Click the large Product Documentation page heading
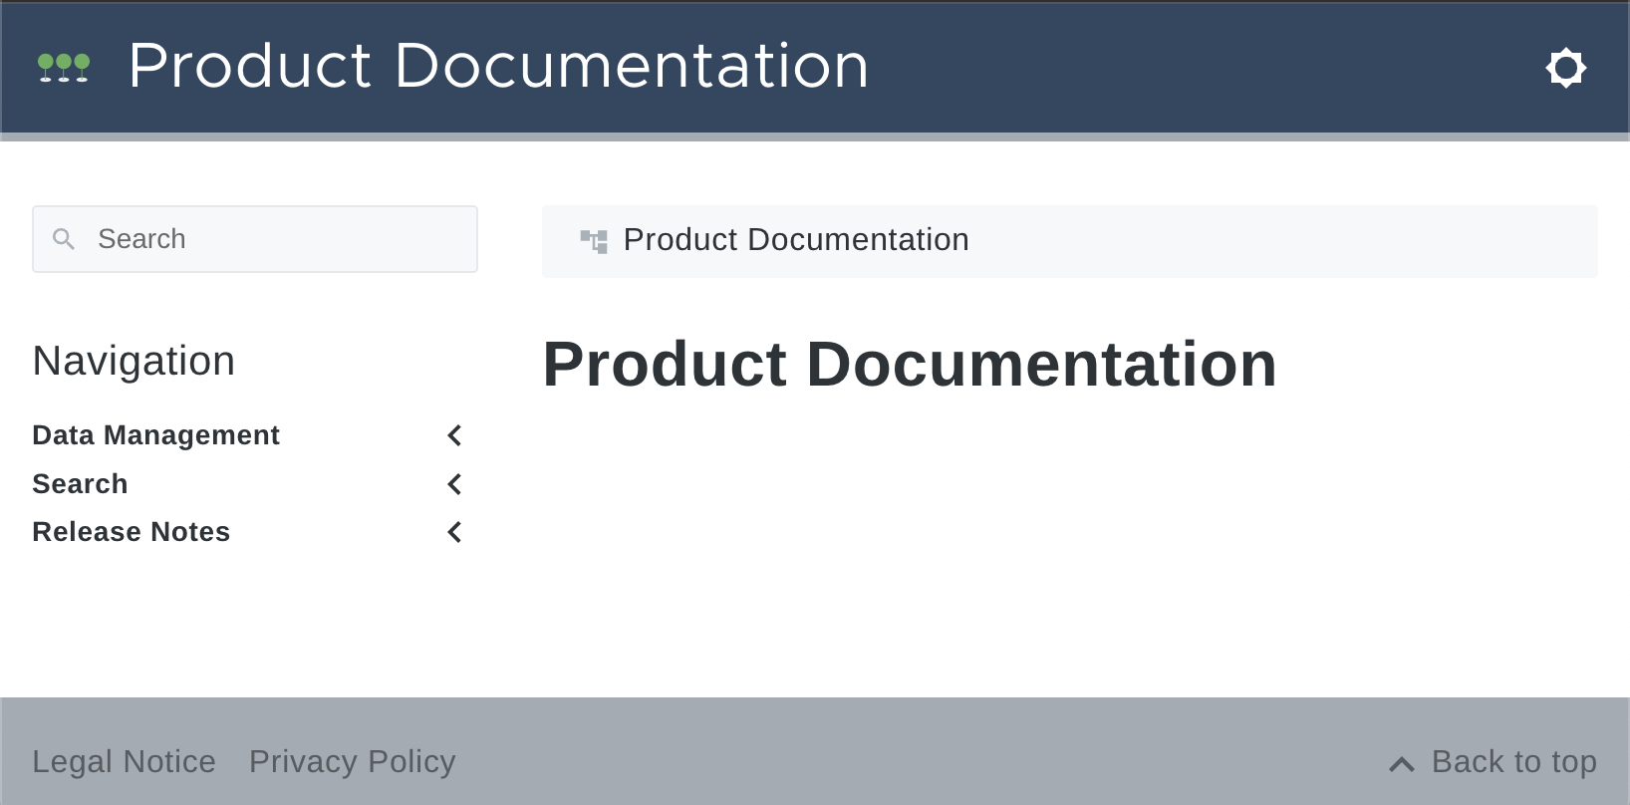The image size is (1630, 805). pyautogui.click(x=909, y=364)
